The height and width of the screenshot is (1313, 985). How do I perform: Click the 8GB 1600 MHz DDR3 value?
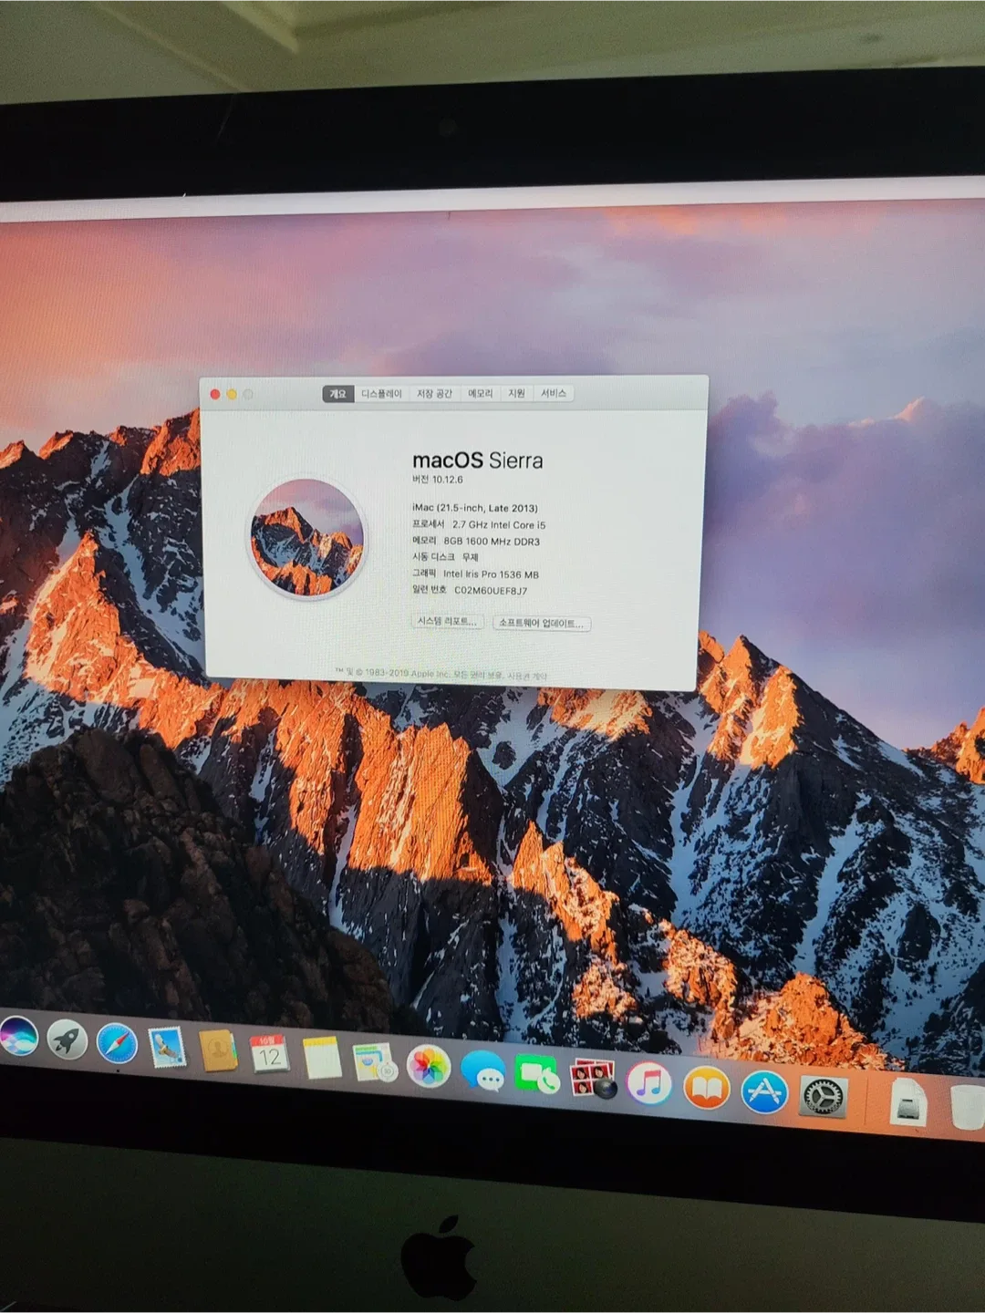click(x=492, y=542)
